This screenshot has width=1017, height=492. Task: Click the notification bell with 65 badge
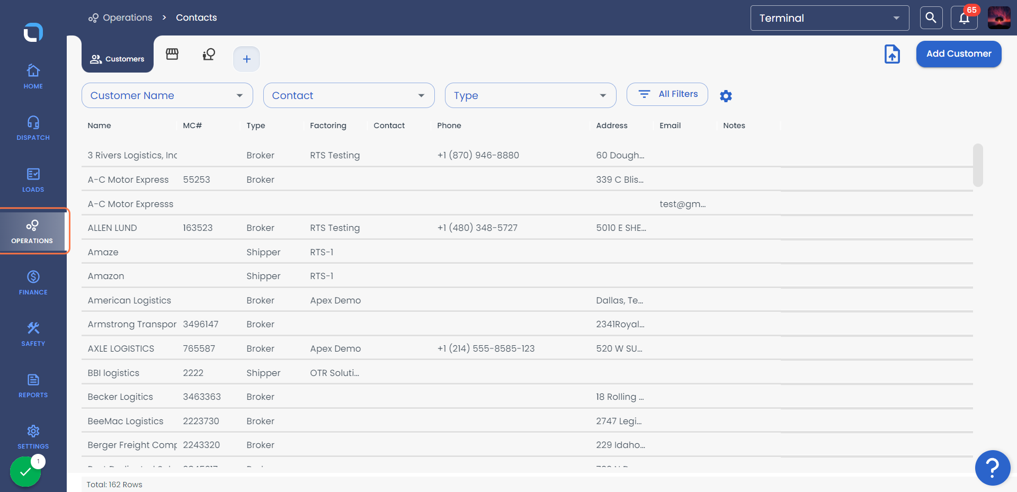[964, 18]
